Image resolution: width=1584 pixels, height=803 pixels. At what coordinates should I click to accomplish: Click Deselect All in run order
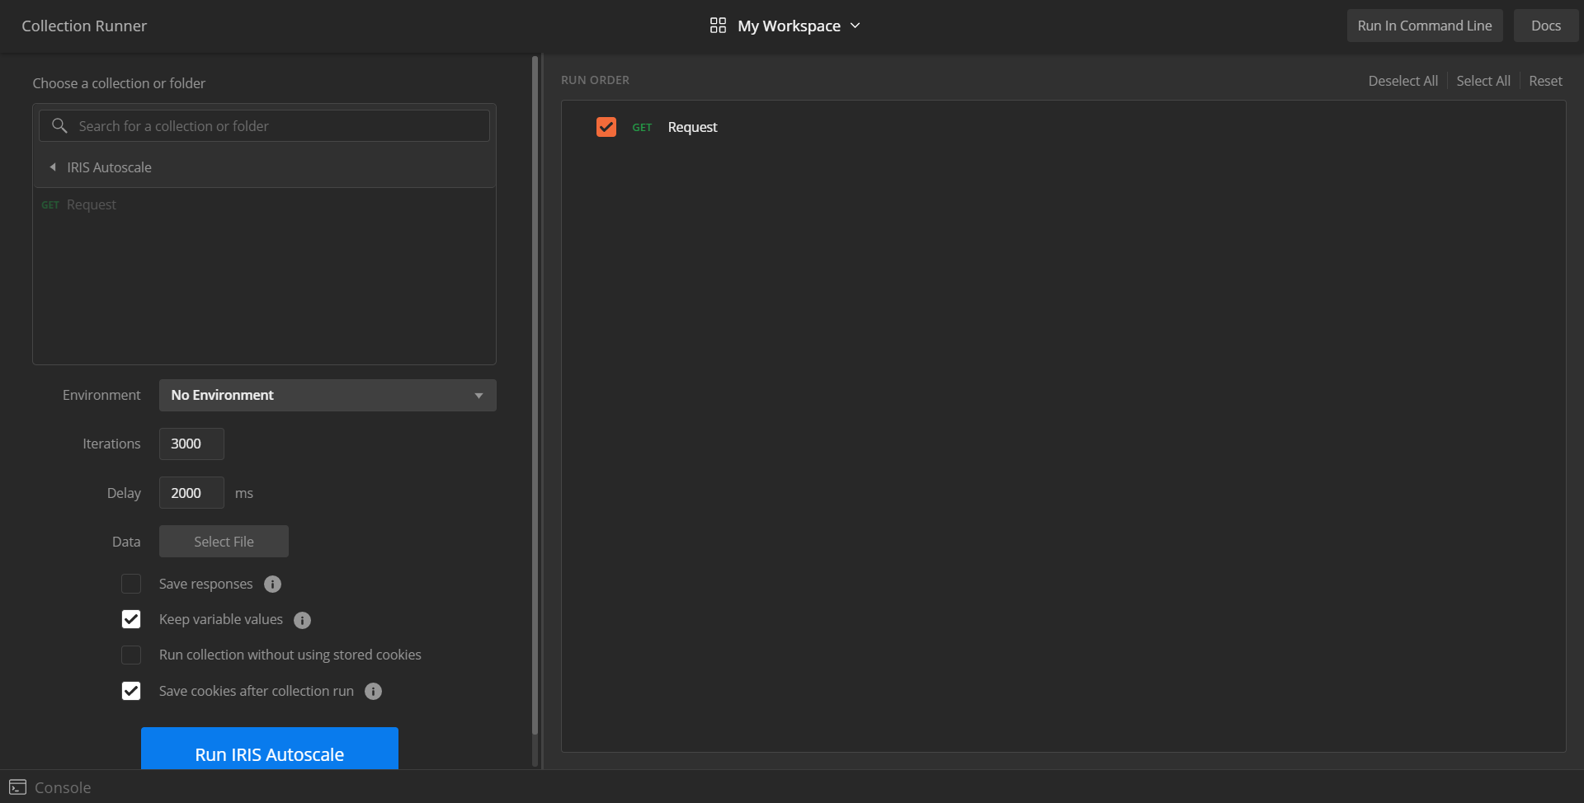(1402, 81)
